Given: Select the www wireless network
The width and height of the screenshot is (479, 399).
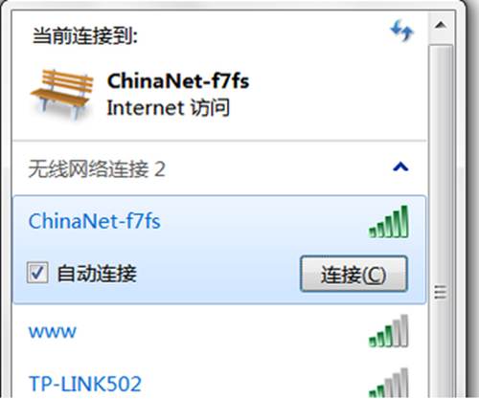Looking at the screenshot, I should [x=219, y=331].
